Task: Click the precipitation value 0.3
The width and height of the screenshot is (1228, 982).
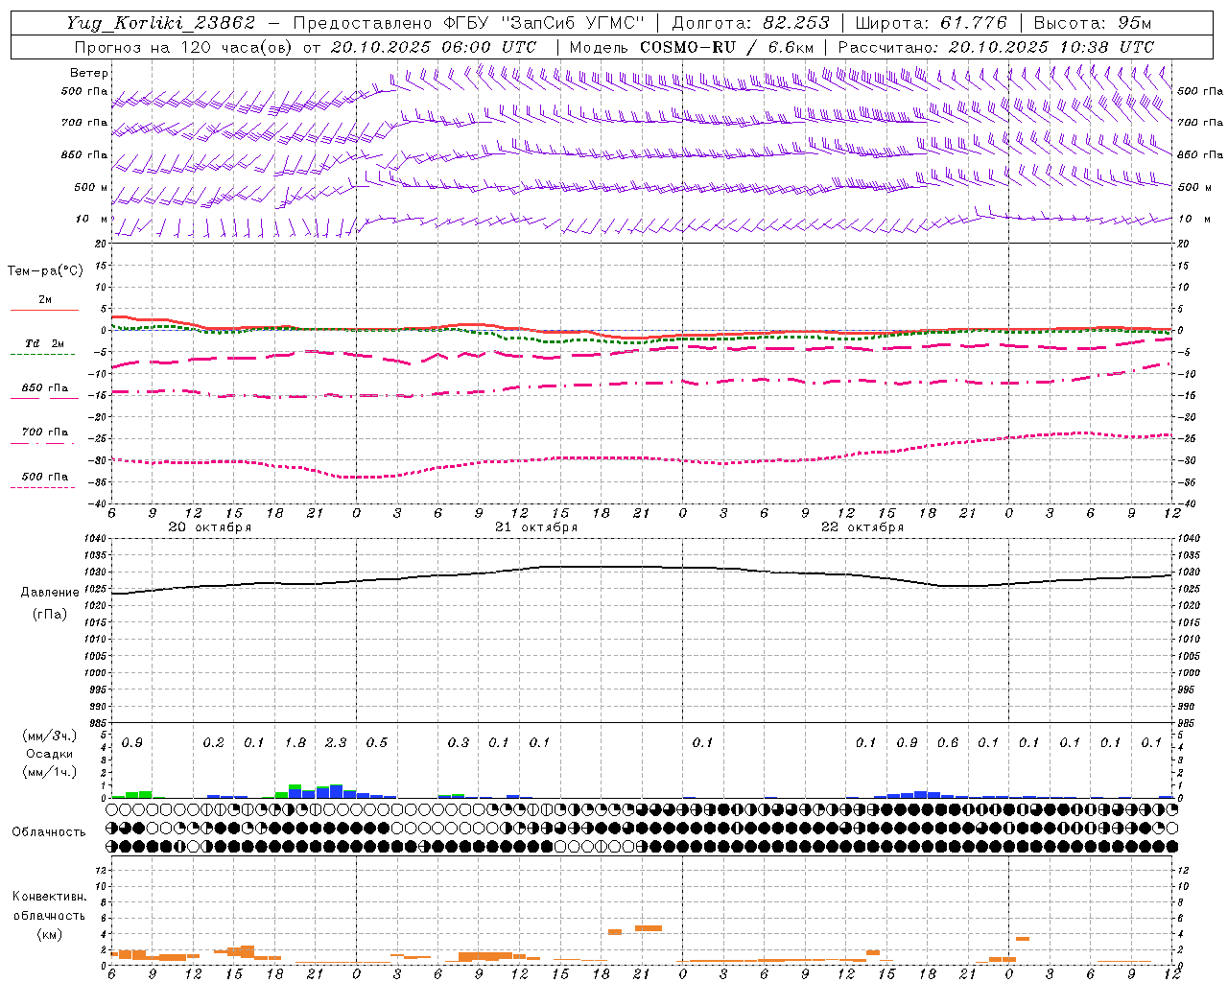Action: tap(459, 743)
